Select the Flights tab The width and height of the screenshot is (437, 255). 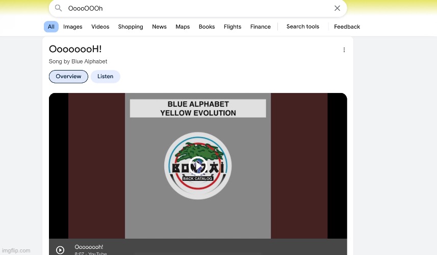pos(233,27)
